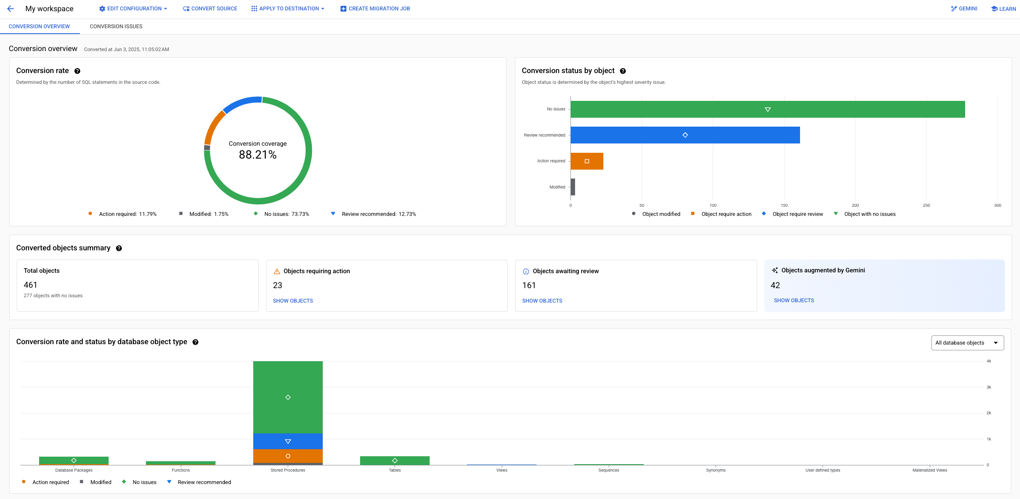
Task: Click the help icon beside Conversion rate
Action: (77, 71)
